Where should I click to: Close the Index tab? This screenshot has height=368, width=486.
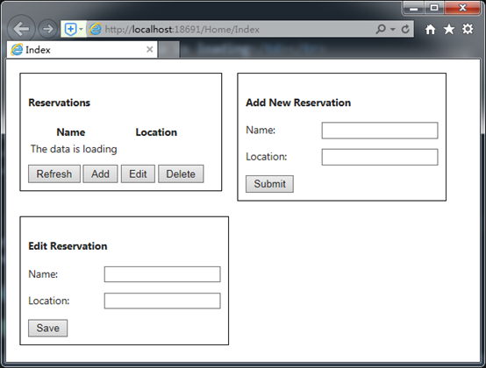(x=150, y=49)
